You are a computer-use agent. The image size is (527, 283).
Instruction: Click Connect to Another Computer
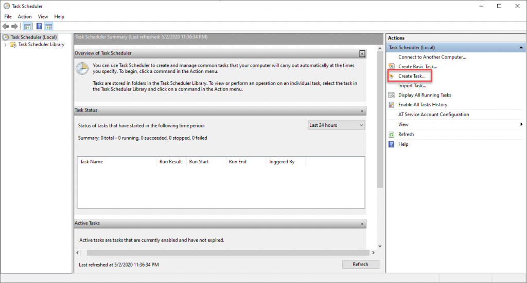432,57
